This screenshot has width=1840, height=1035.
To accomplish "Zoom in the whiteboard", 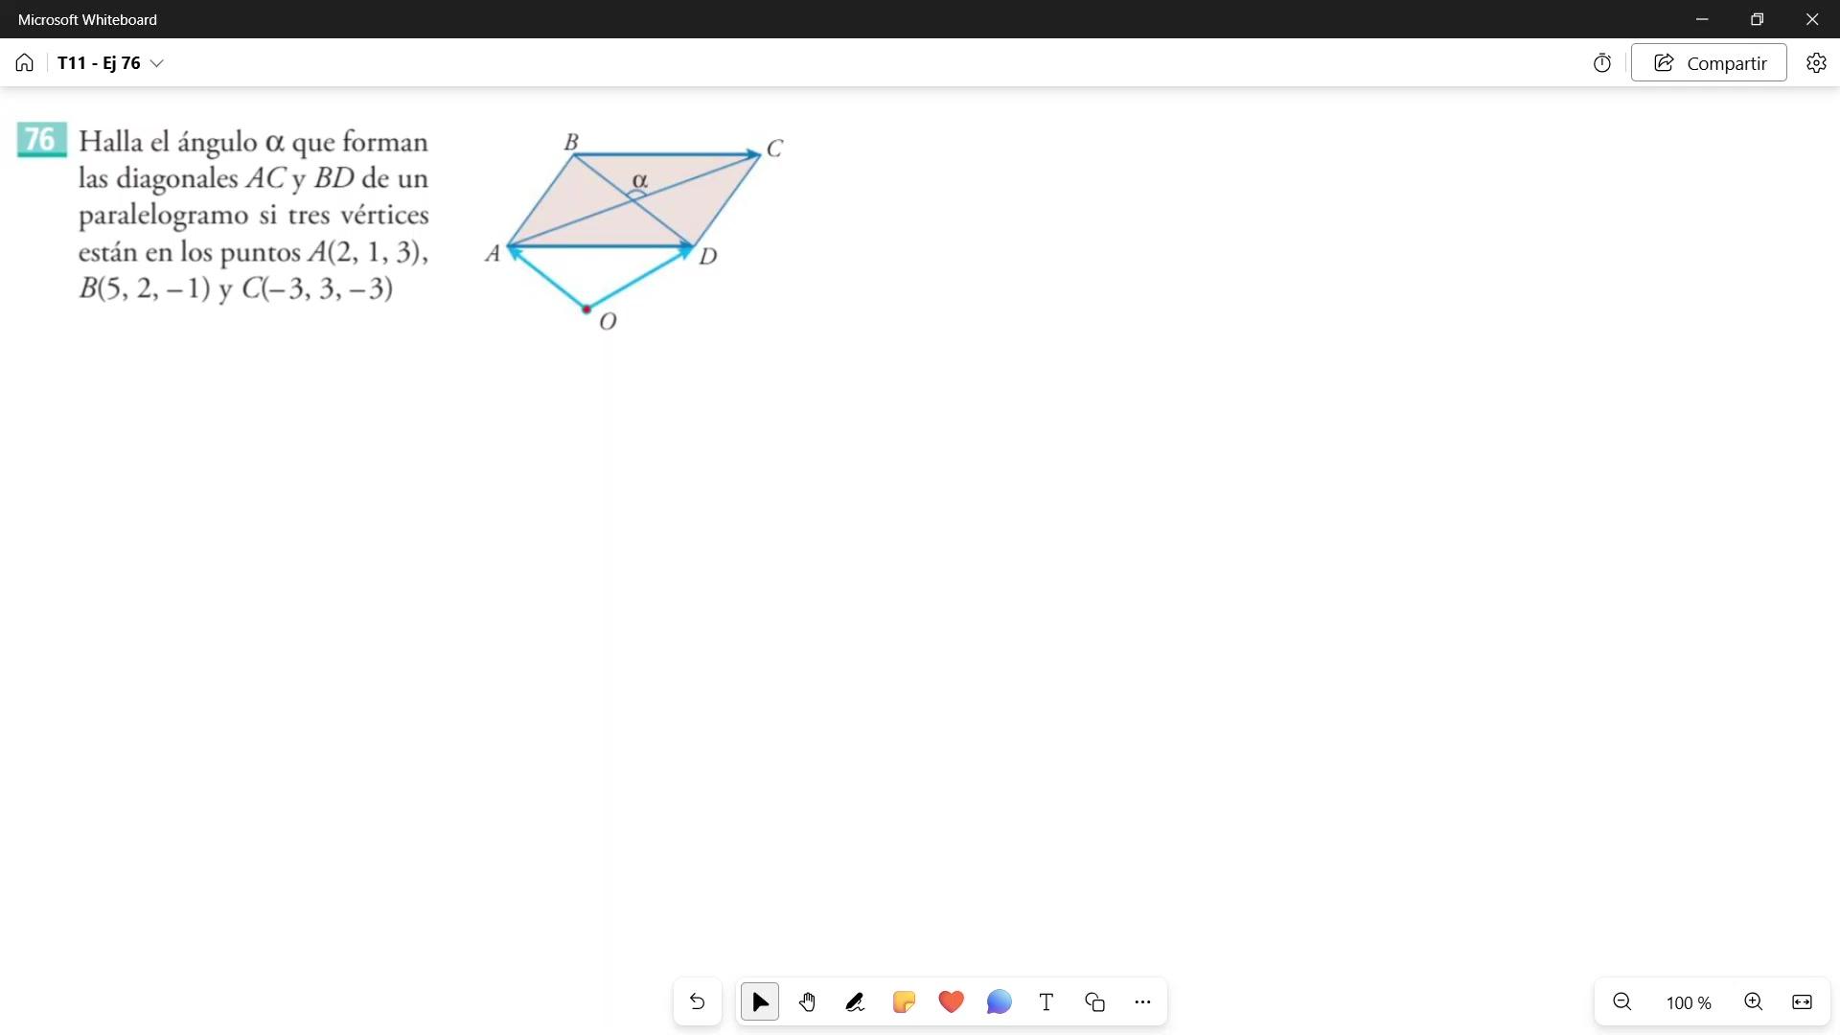I will (x=1753, y=1002).
